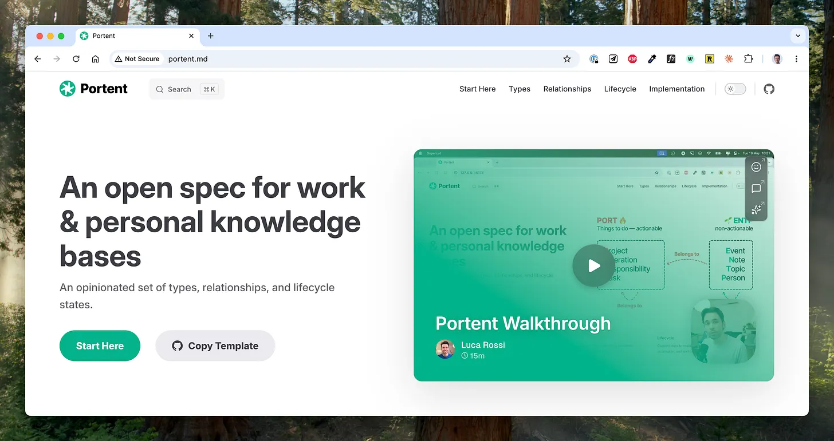Open the Start Here nav item
This screenshot has height=441, width=834.
(x=478, y=89)
